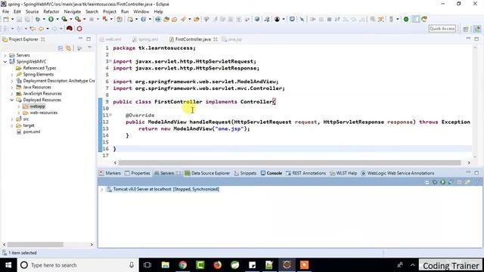Switch to the Console tab
484x272 pixels.
click(271, 173)
